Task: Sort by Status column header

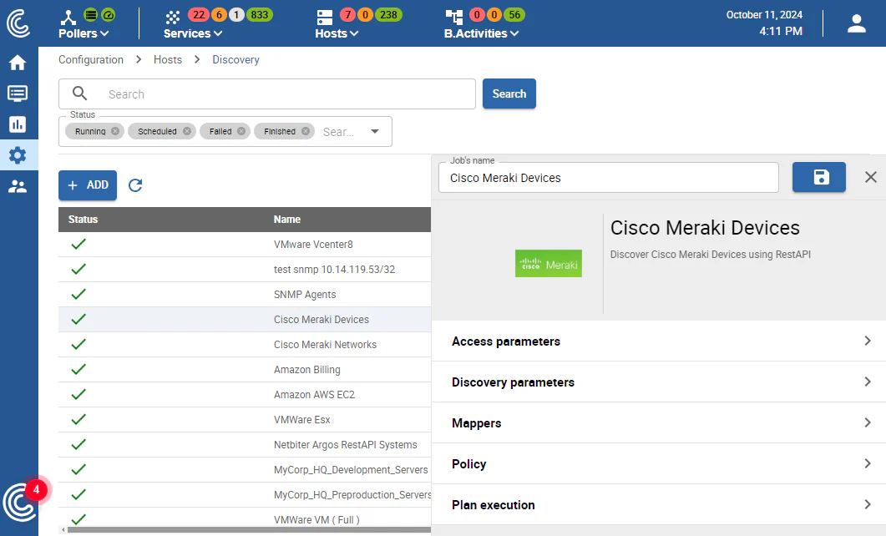Action: click(x=83, y=219)
